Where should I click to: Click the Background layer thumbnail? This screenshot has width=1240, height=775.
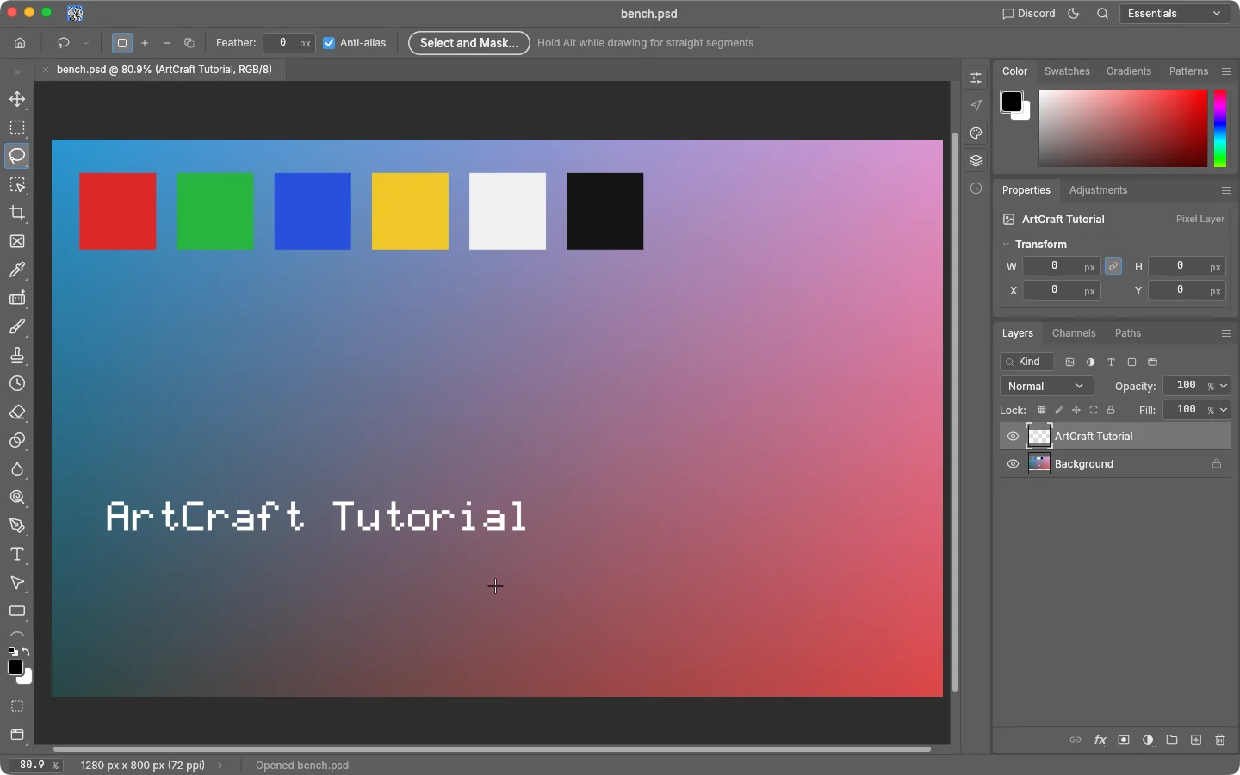(x=1039, y=464)
